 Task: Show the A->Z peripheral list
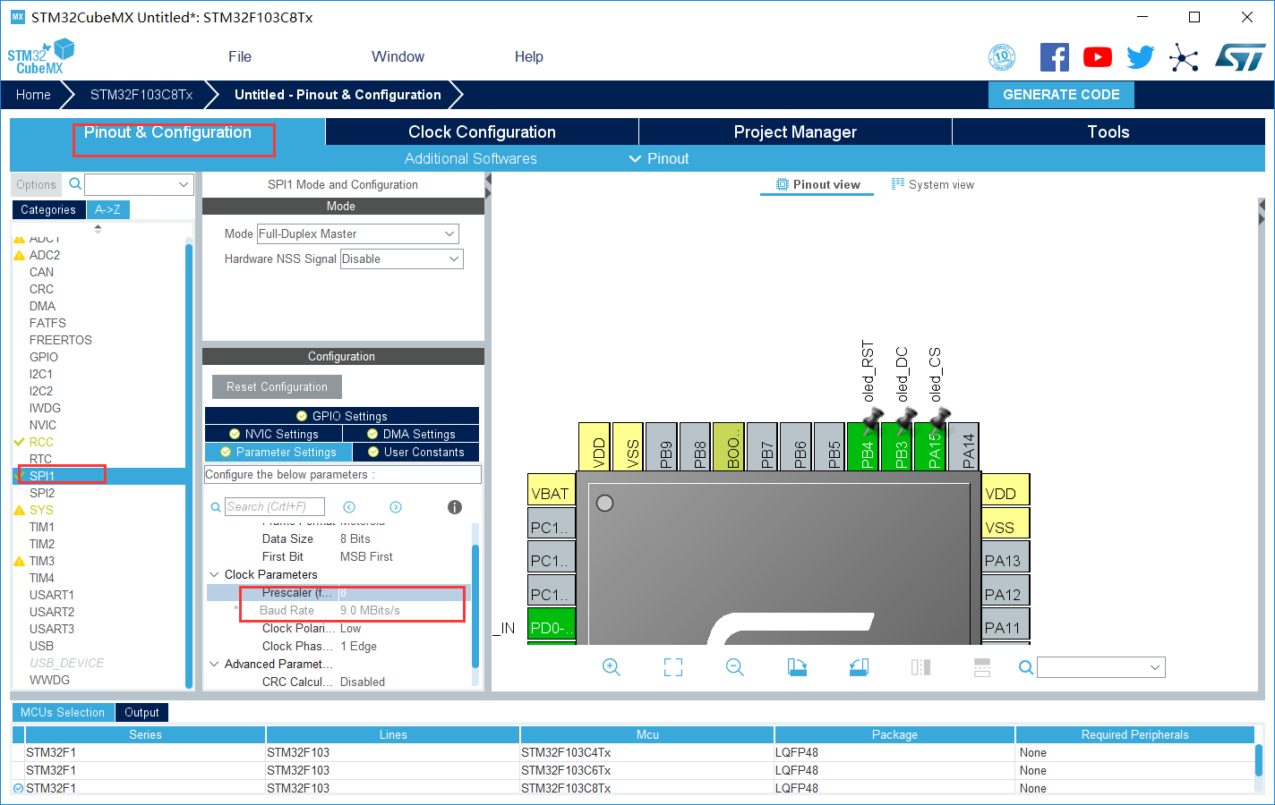click(x=108, y=209)
